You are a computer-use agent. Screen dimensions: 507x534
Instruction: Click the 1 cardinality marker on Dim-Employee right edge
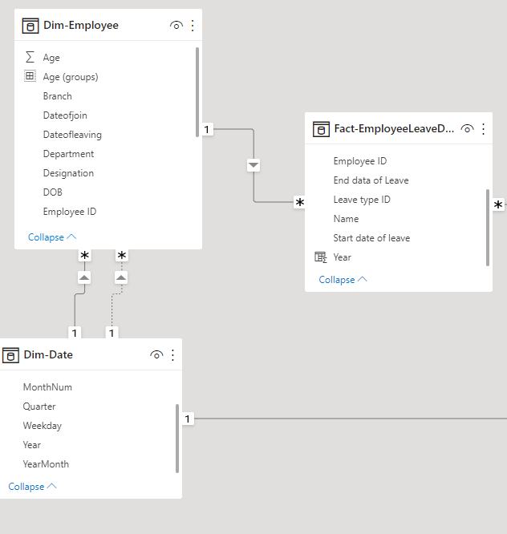click(207, 129)
